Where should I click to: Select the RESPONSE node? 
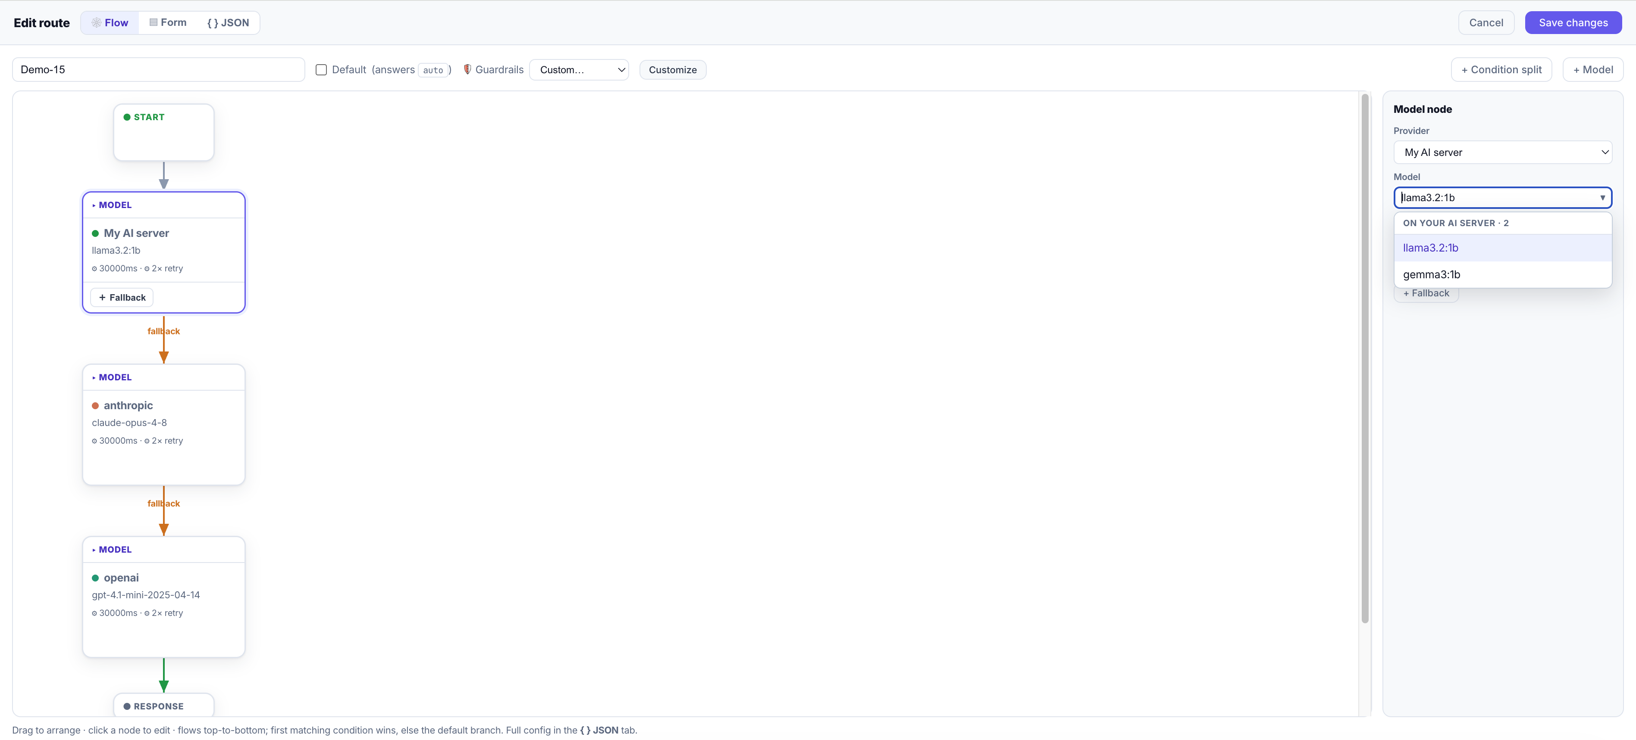coord(164,706)
